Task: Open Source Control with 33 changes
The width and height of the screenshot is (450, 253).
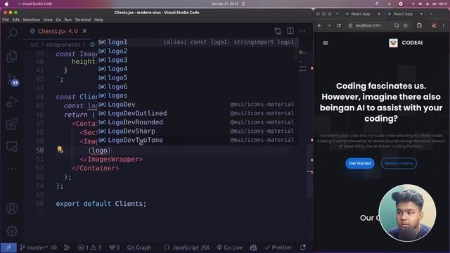Action: click(13, 79)
